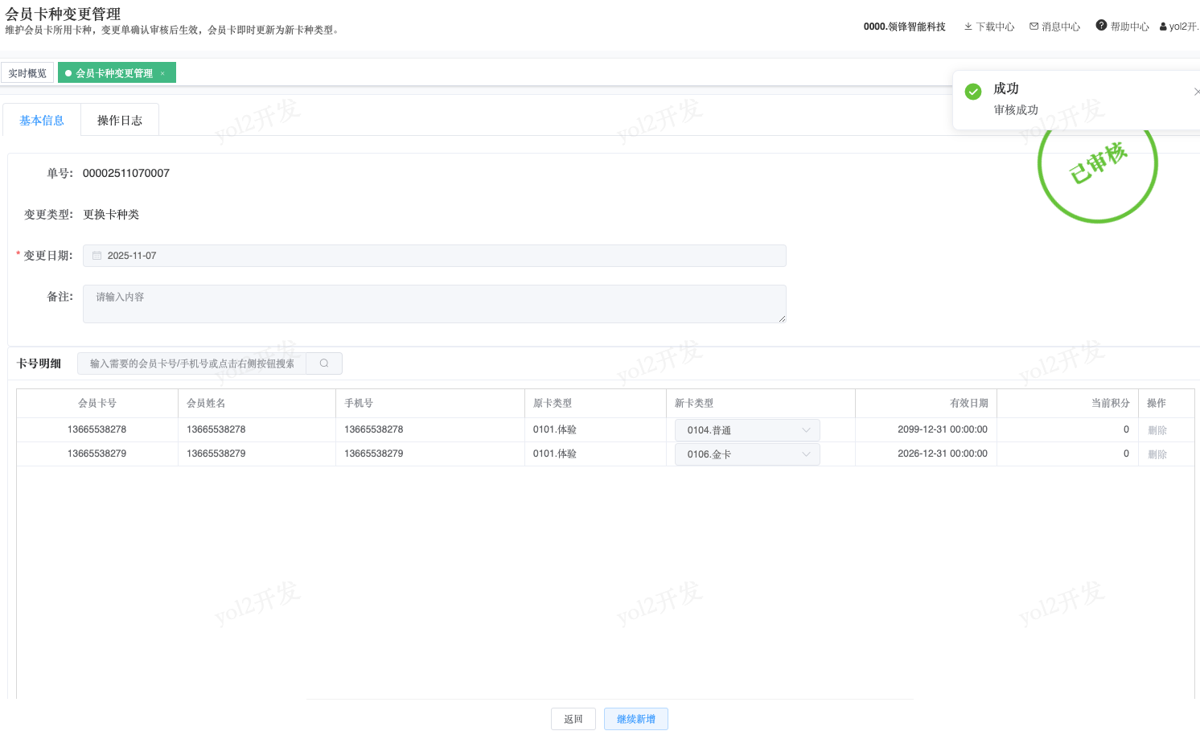Click 删除 for card 13665538278
The width and height of the screenshot is (1200, 735).
[1157, 430]
